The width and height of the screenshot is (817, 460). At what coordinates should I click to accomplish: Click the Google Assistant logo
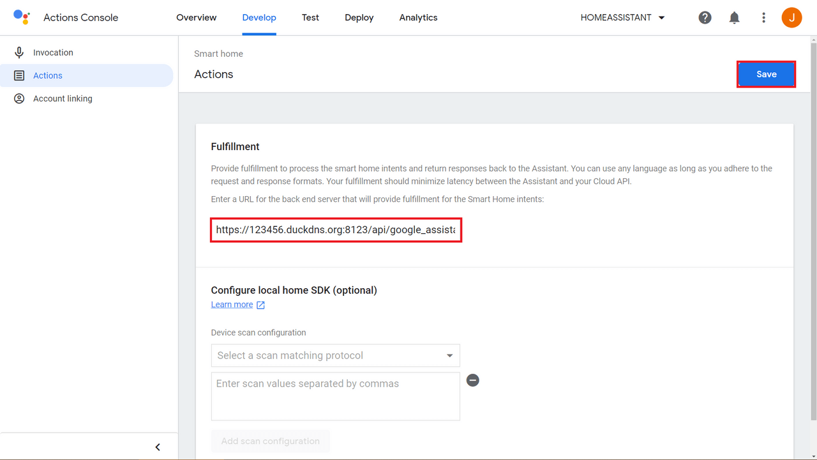[x=22, y=17]
